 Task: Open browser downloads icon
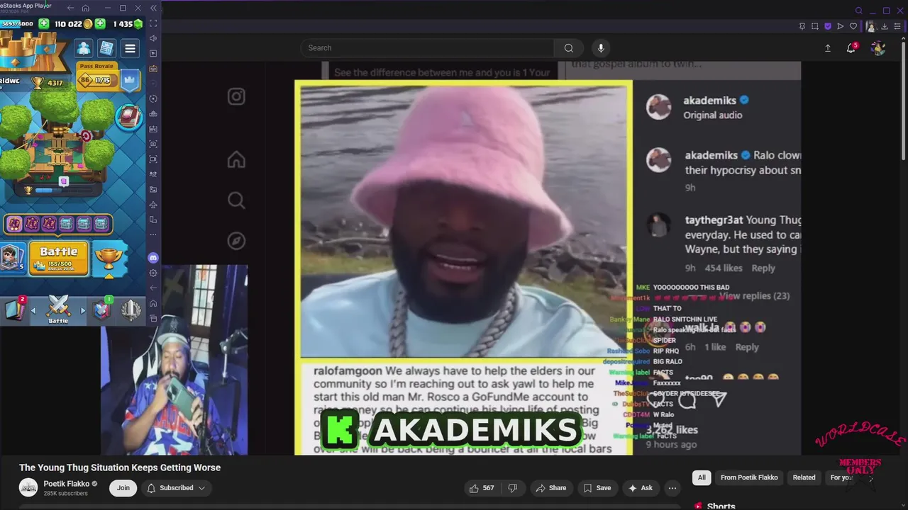[x=885, y=26]
